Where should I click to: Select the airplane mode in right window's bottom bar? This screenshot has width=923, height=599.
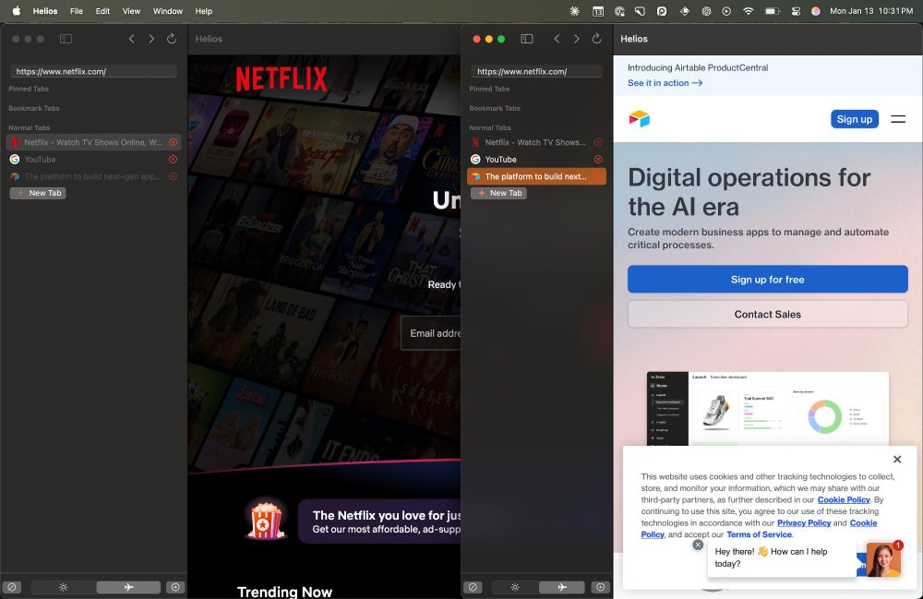pyautogui.click(x=562, y=587)
